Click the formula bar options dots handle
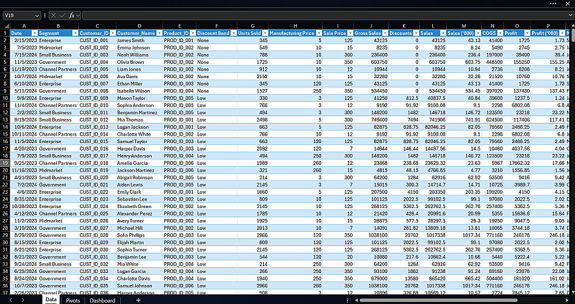The width and height of the screenshot is (575, 304). tap(45, 16)
